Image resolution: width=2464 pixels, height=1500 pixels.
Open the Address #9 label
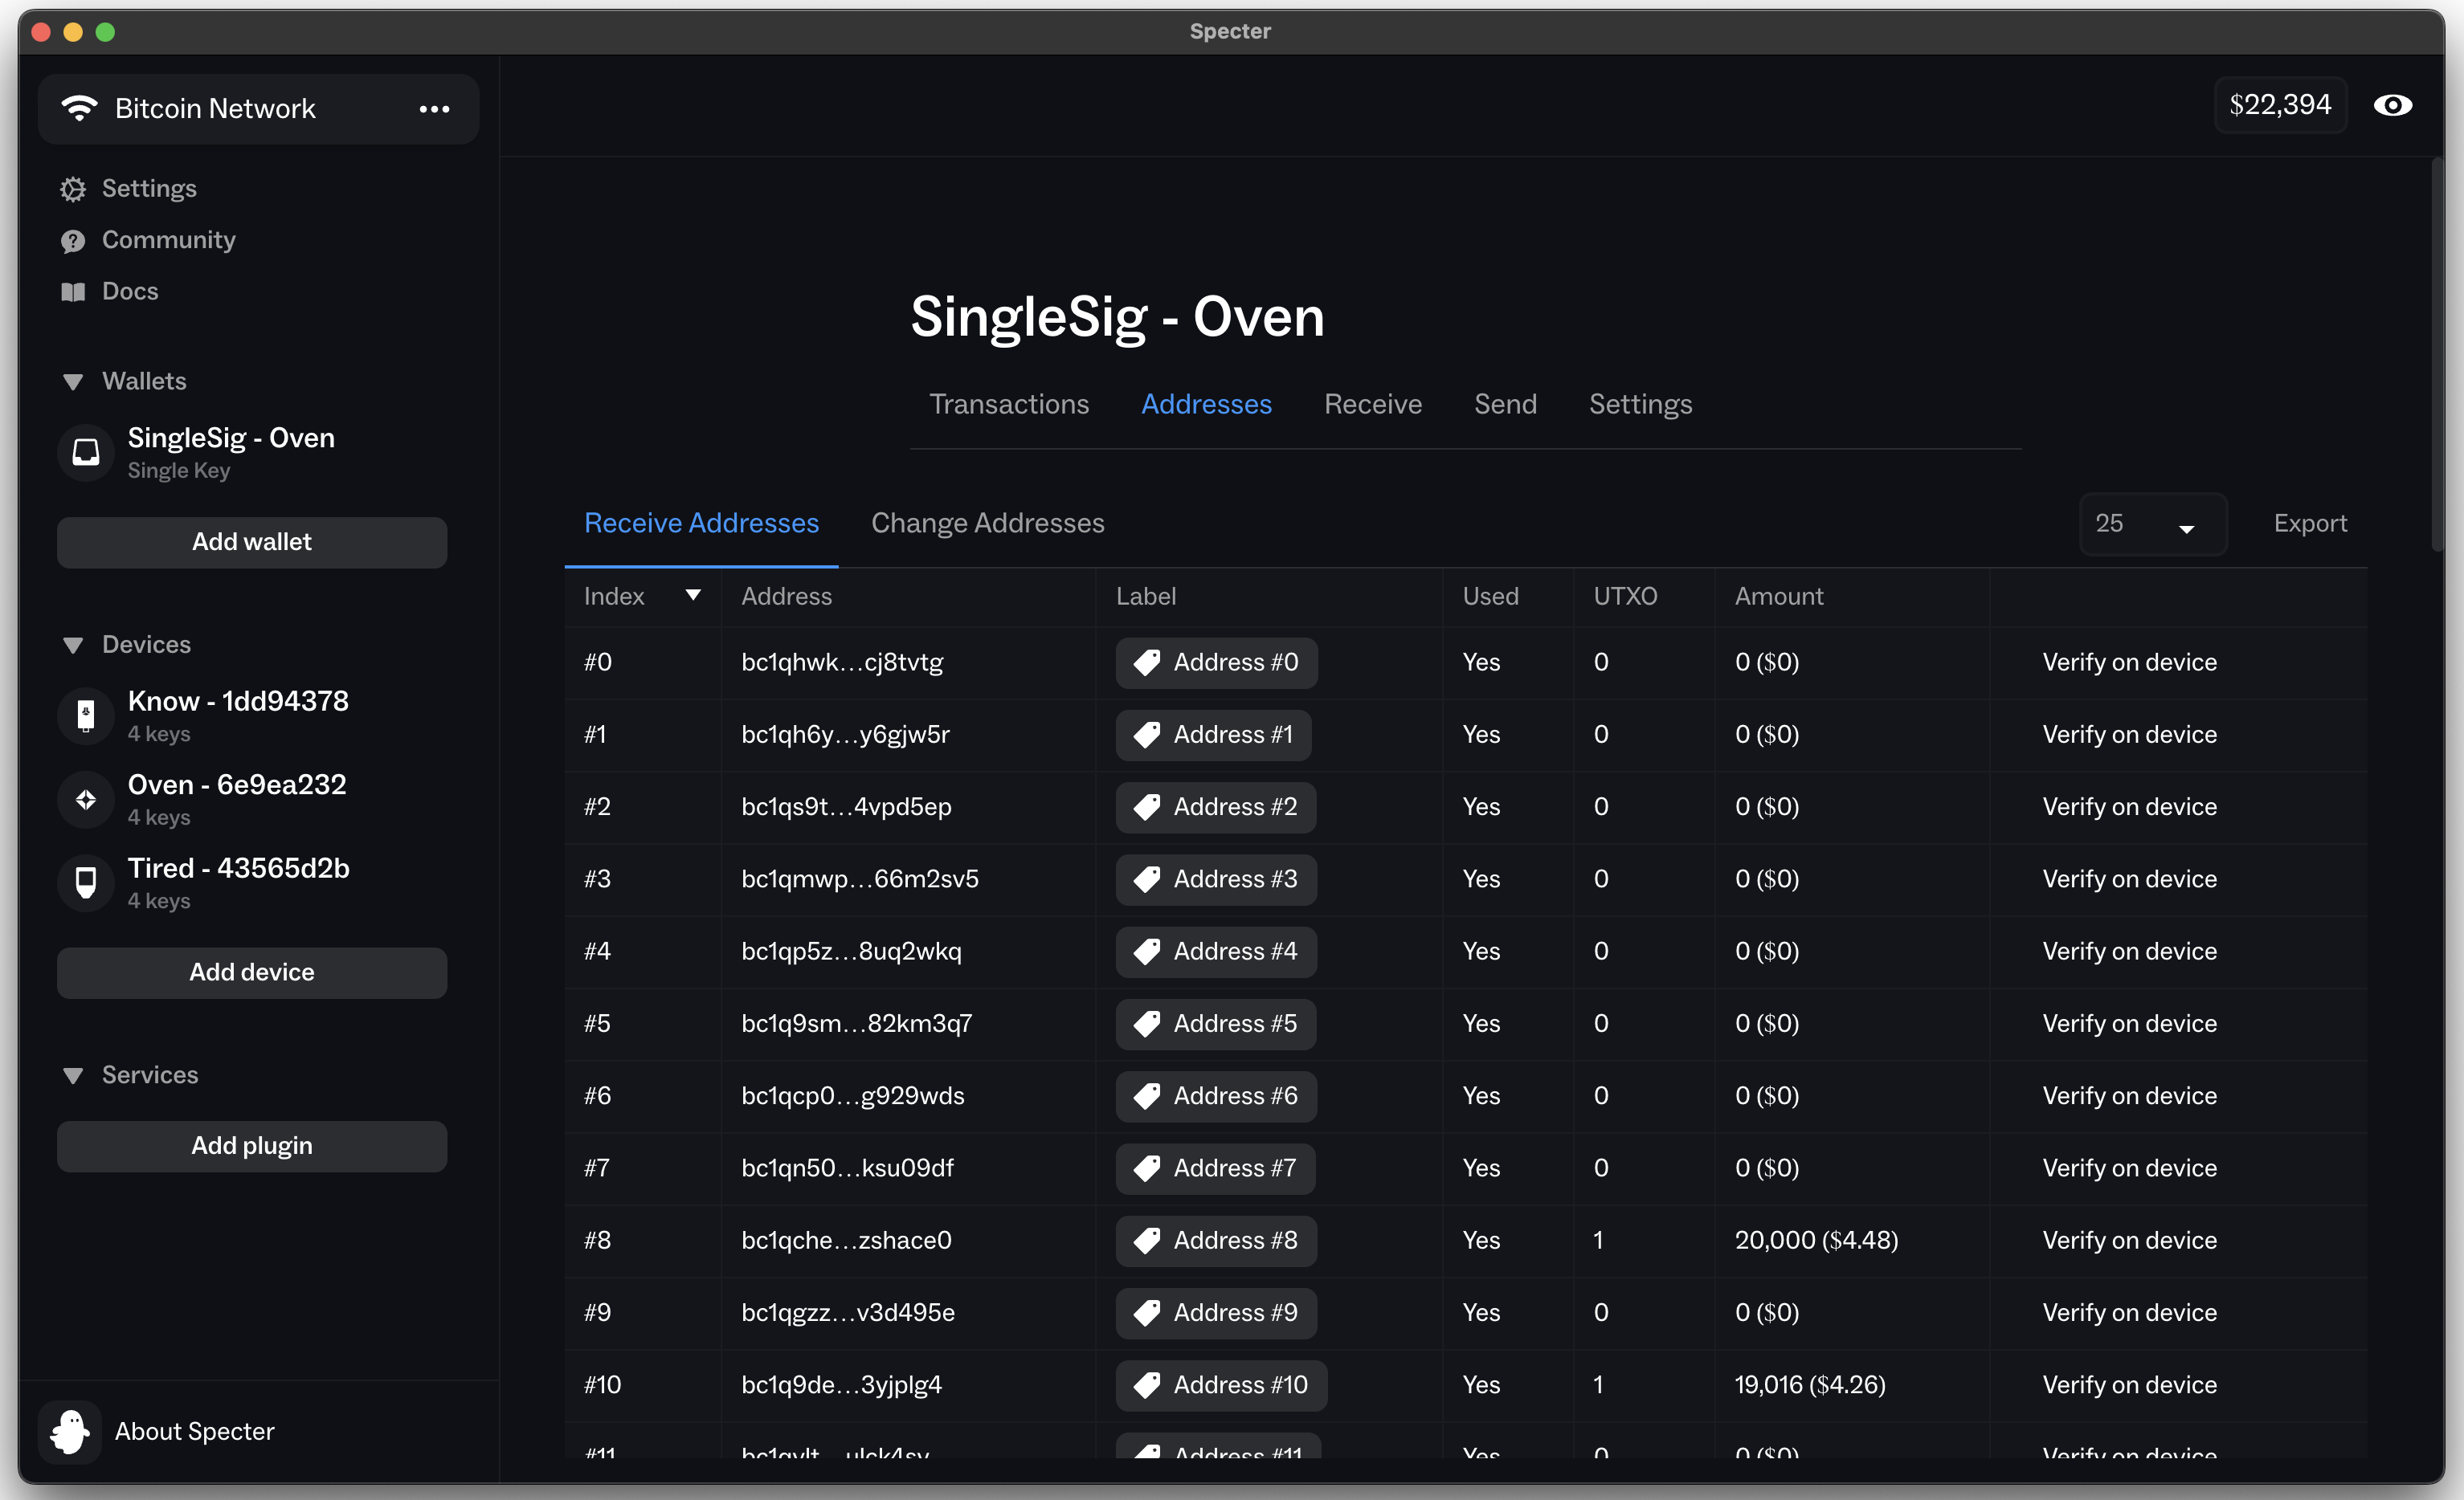pos(1216,1313)
